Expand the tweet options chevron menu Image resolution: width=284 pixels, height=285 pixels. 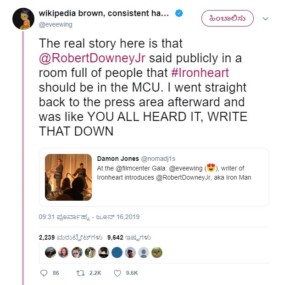point(265,19)
